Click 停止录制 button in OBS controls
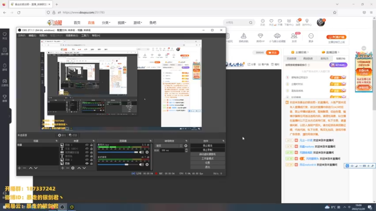376x211 pixels. point(207,150)
